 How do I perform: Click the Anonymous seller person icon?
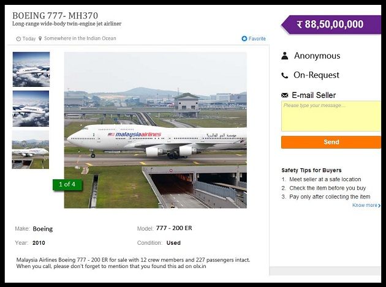point(284,56)
